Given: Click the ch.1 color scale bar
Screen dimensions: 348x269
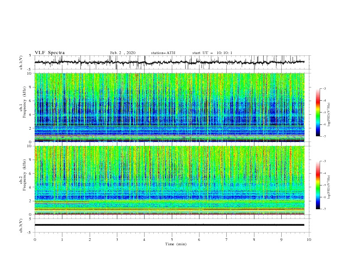Looking at the screenshot, I should pyautogui.click(x=318, y=113).
